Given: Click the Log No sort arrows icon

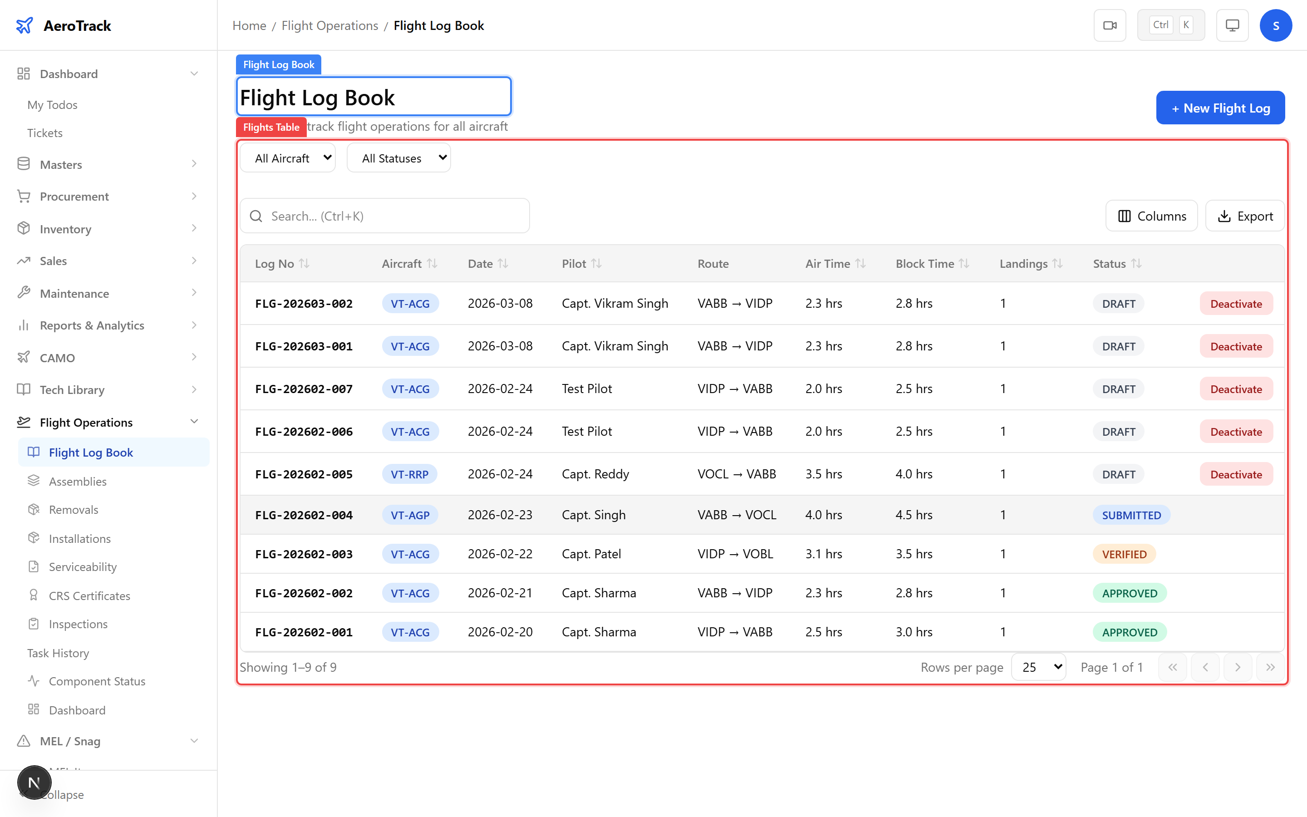Looking at the screenshot, I should pos(304,263).
